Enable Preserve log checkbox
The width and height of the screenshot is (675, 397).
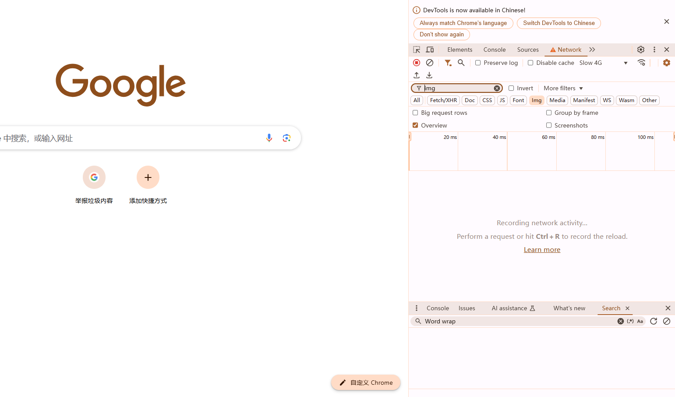coord(478,63)
